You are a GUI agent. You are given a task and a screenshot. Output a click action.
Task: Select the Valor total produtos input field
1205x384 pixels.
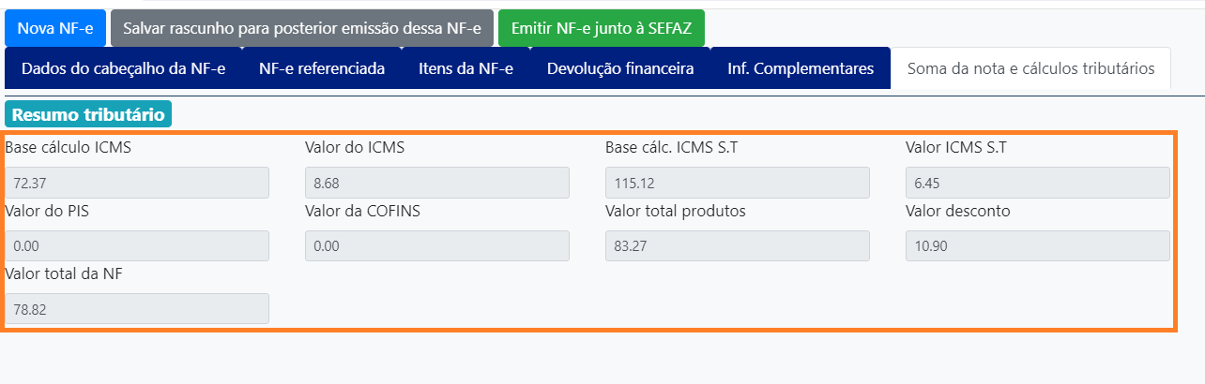(x=738, y=245)
